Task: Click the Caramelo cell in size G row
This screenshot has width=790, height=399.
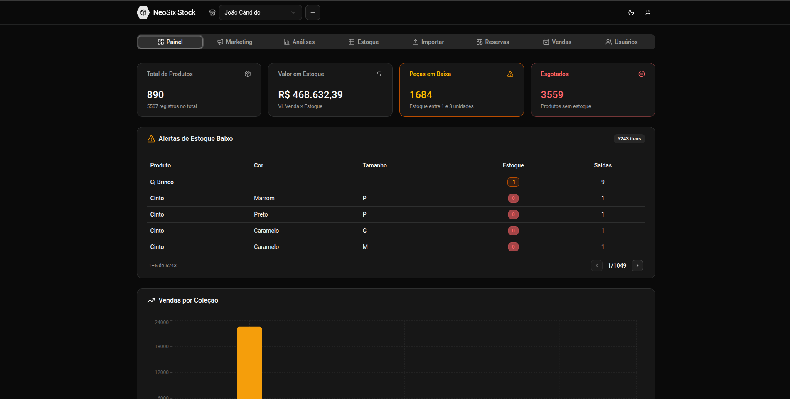Action: tap(266, 231)
